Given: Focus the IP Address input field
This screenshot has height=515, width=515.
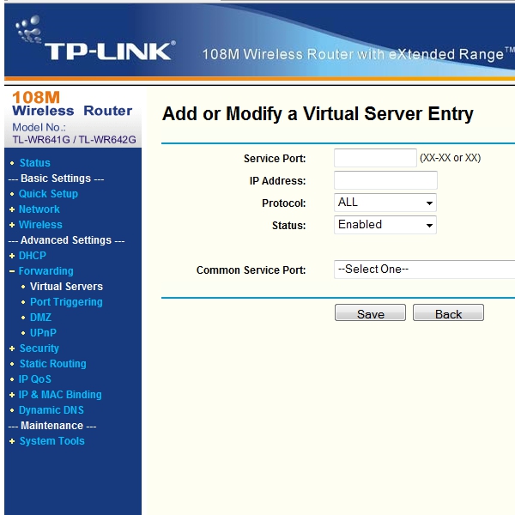Looking at the screenshot, I should tap(385, 180).
